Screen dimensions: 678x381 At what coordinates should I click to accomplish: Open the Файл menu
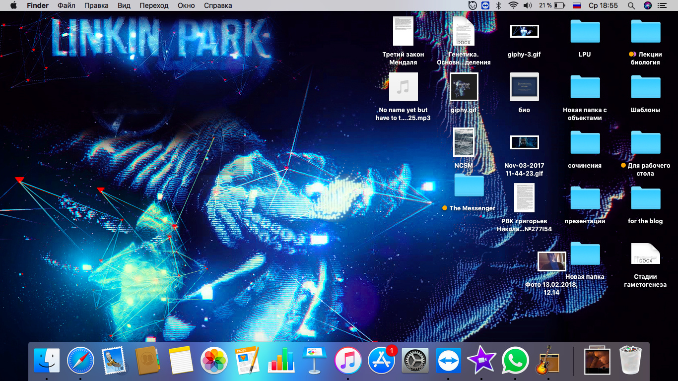pyautogui.click(x=67, y=5)
